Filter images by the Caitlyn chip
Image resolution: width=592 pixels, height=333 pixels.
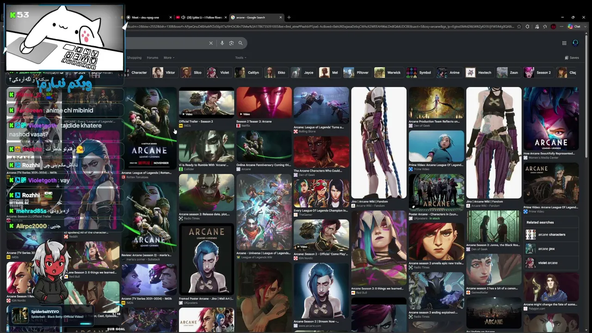coord(248,73)
